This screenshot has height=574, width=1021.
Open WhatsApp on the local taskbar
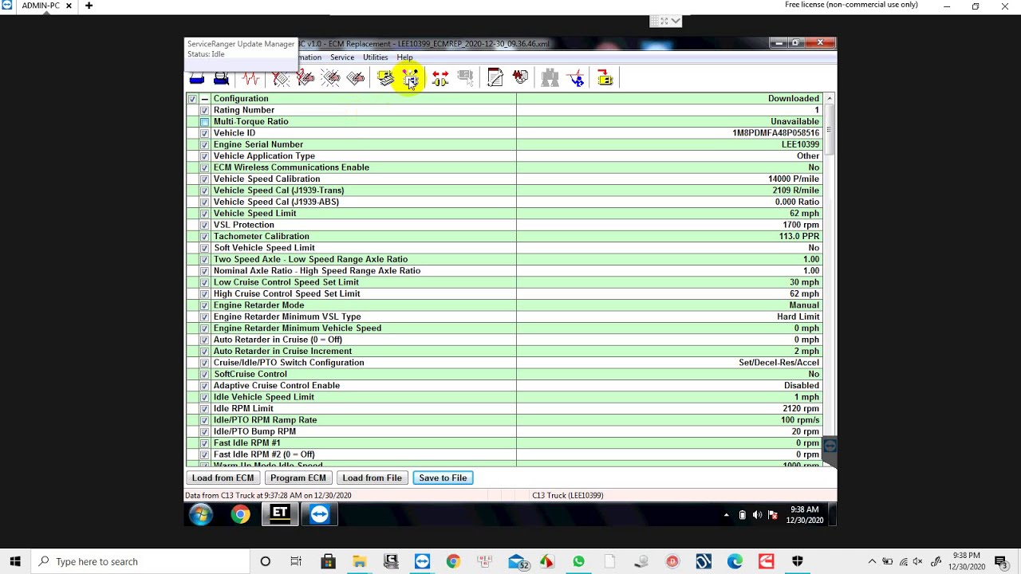(x=578, y=561)
